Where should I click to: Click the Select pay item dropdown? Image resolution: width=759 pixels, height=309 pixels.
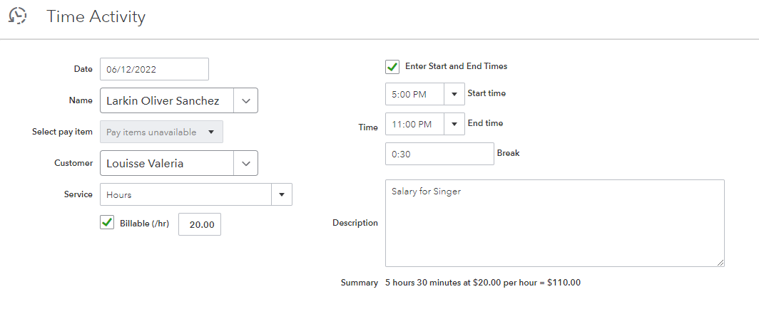[161, 132]
